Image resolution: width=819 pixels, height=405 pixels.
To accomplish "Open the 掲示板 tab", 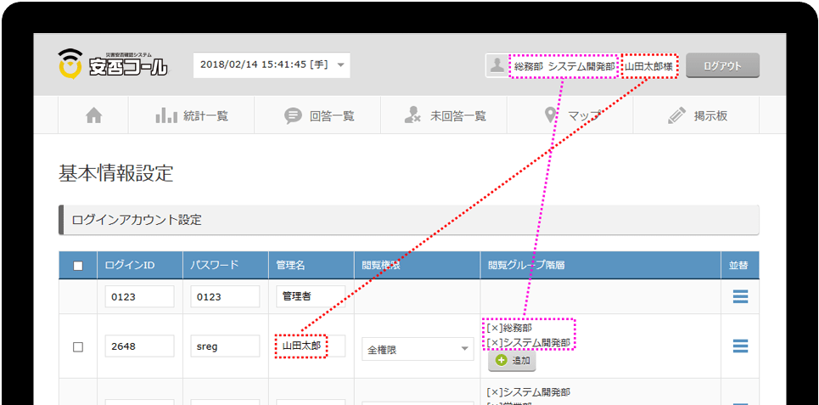I will [698, 116].
